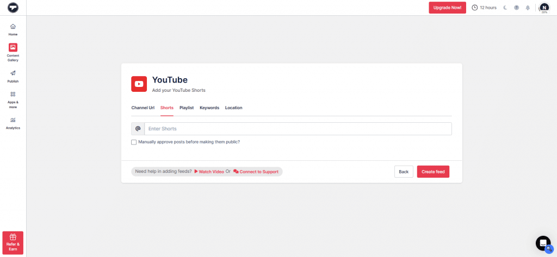Open Apps & more menu
The width and height of the screenshot is (557, 257).
coord(13,99)
